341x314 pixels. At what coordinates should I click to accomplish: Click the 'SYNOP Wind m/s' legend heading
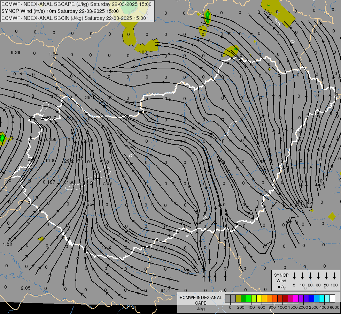[281, 281]
